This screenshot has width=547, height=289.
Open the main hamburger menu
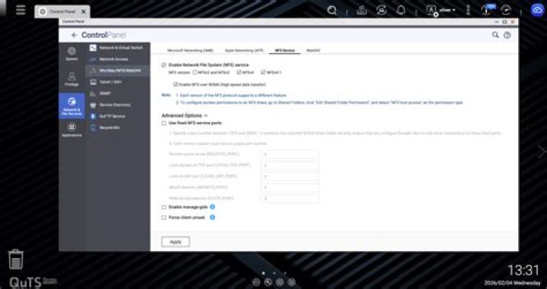[x=21, y=10]
